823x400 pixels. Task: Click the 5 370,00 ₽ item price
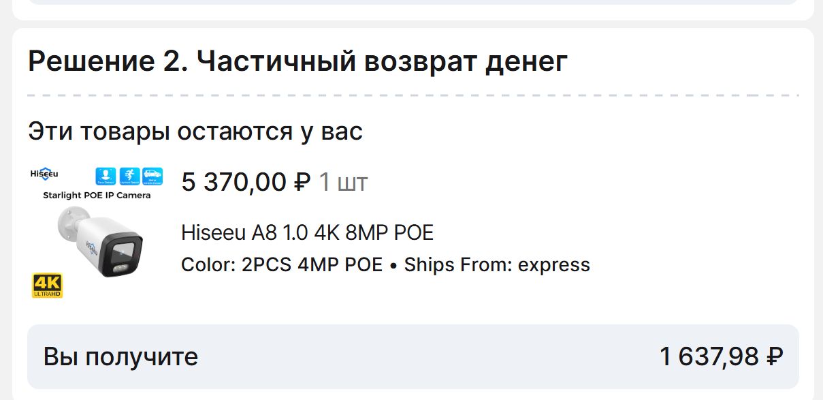246,183
